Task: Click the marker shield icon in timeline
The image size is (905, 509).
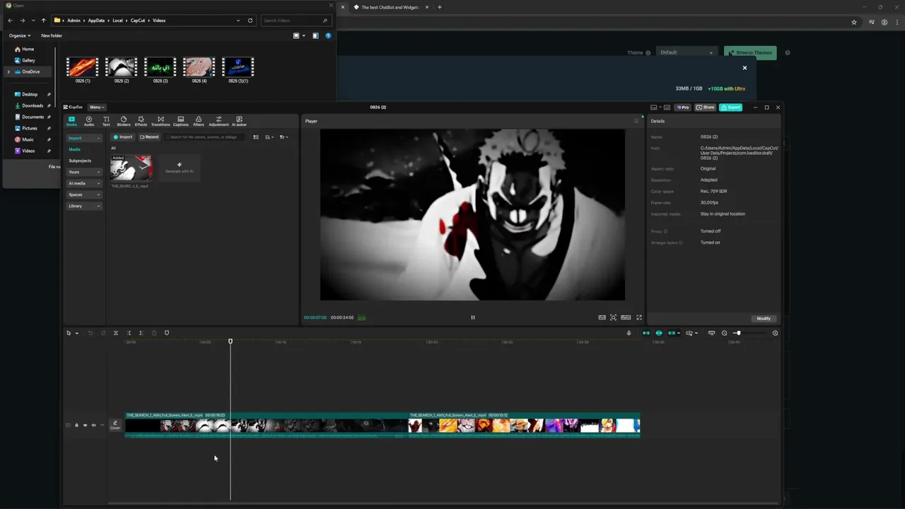Action: [x=167, y=333]
